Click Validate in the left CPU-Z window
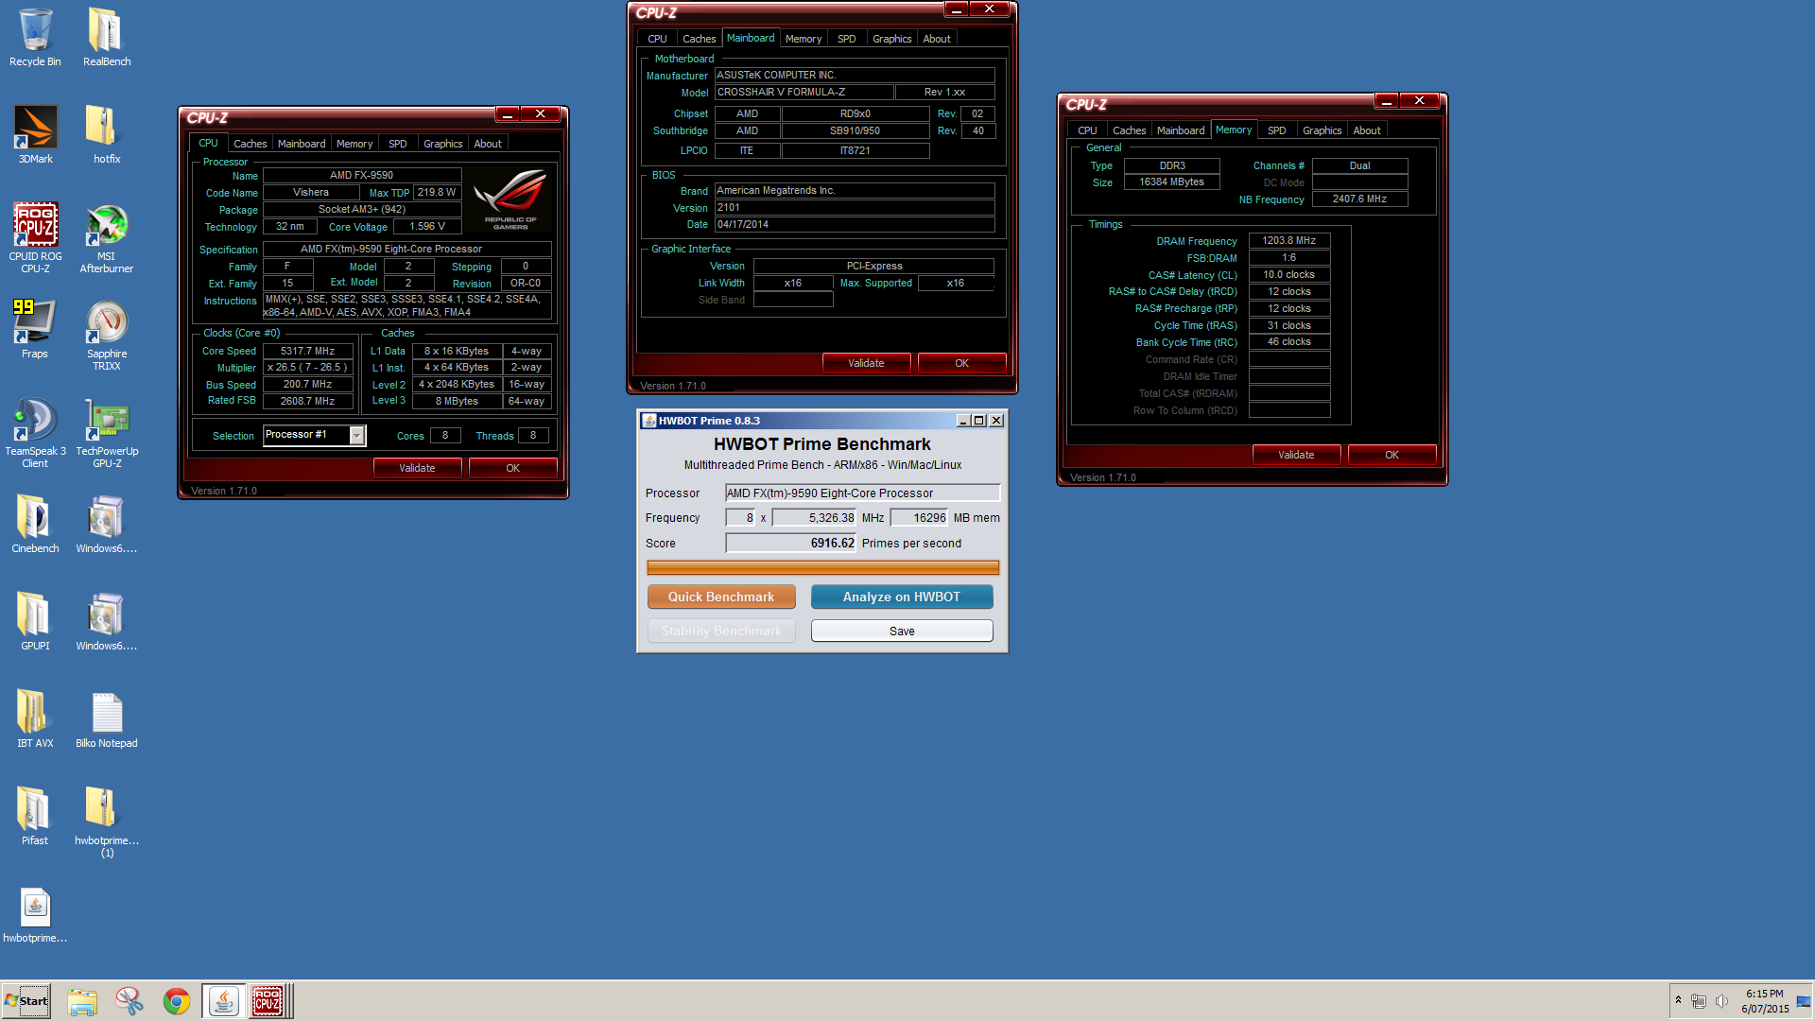This screenshot has width=1815, height=1021. [x=417, y=468]
